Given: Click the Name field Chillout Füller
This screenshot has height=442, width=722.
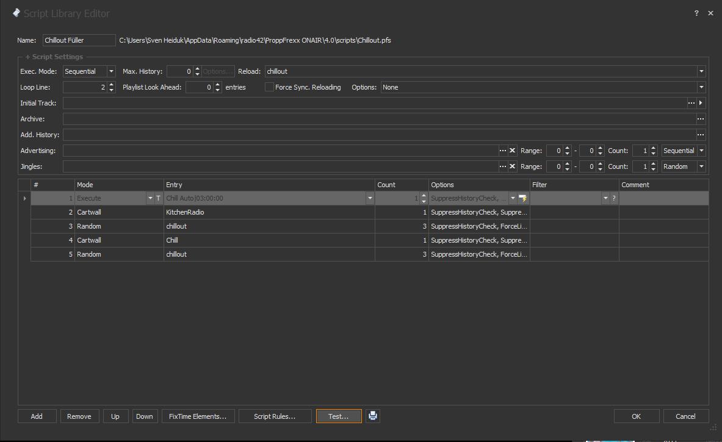Looking at the screenshot, I should (x=79, y=40).
